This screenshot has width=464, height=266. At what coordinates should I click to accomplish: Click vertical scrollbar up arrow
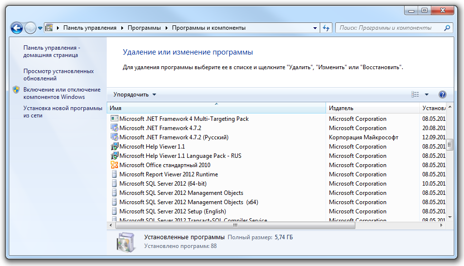[x=450, y=107]
